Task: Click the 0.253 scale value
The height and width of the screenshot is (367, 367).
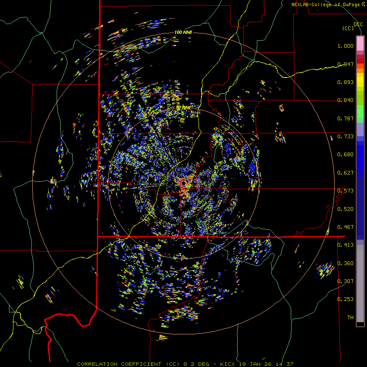Action: (x=345, y=299)
